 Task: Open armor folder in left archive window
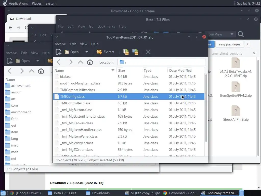coord(13,92)
